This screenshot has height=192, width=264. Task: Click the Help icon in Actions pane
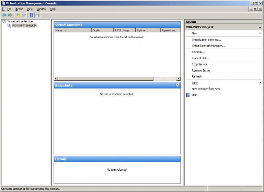pos(188,95)
